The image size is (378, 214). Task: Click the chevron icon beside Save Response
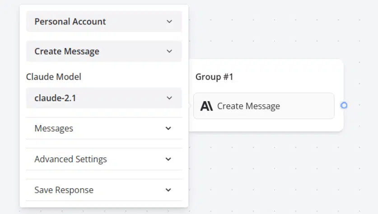click(x=168, y=190)
